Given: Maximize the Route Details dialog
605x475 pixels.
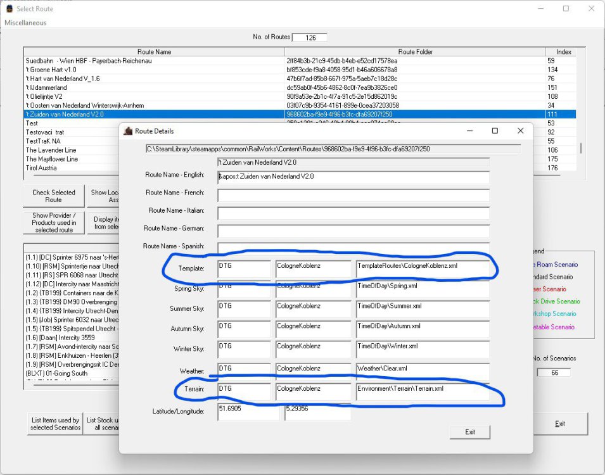Looking at the screenshot, I should [495, 131].
